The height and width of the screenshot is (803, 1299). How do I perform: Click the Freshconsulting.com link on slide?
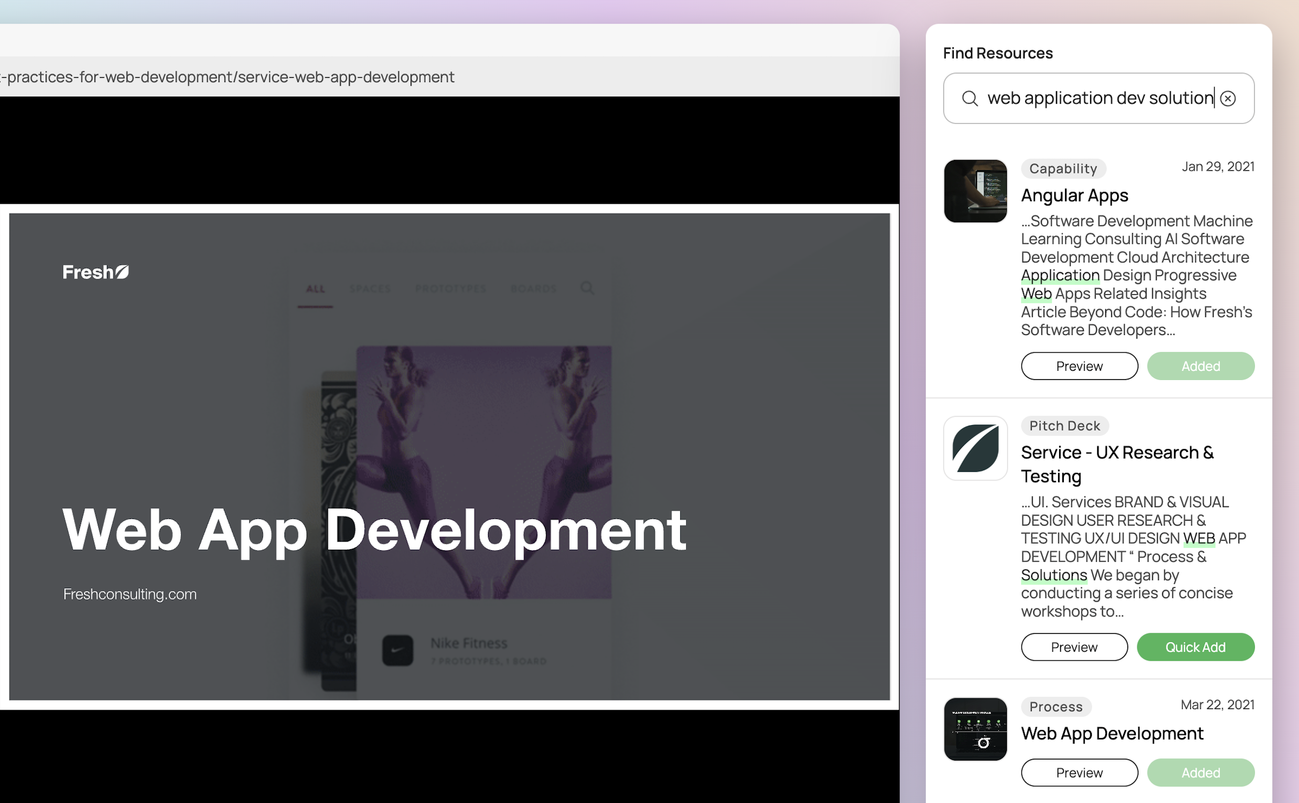click(x=130, y=594)
